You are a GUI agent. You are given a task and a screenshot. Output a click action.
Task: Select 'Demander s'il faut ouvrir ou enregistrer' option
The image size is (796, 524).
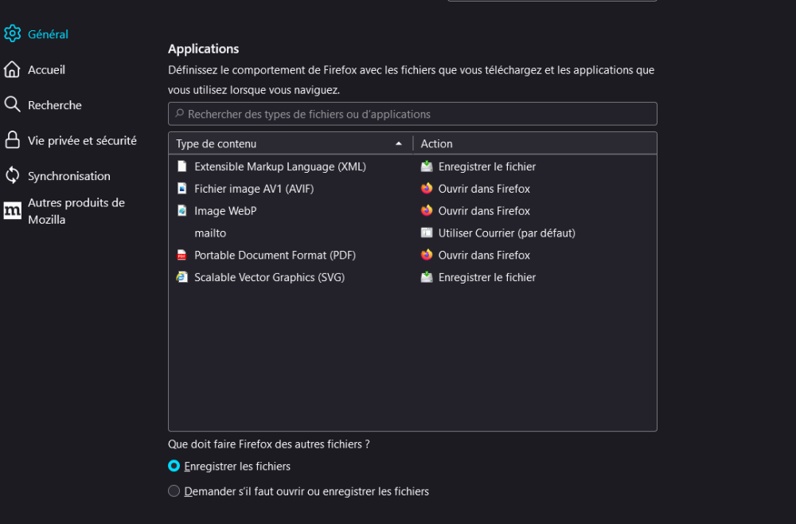click(174, 491)
